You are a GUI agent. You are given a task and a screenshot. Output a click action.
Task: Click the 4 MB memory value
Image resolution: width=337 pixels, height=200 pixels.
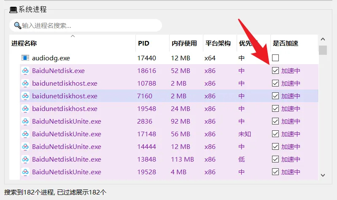click(178, 172)
